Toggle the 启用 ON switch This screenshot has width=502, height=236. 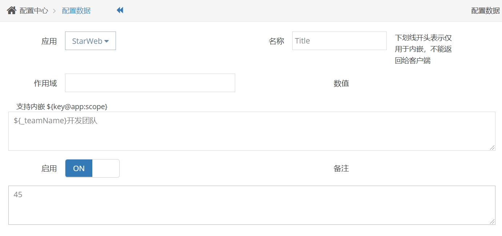pos(92,169)
